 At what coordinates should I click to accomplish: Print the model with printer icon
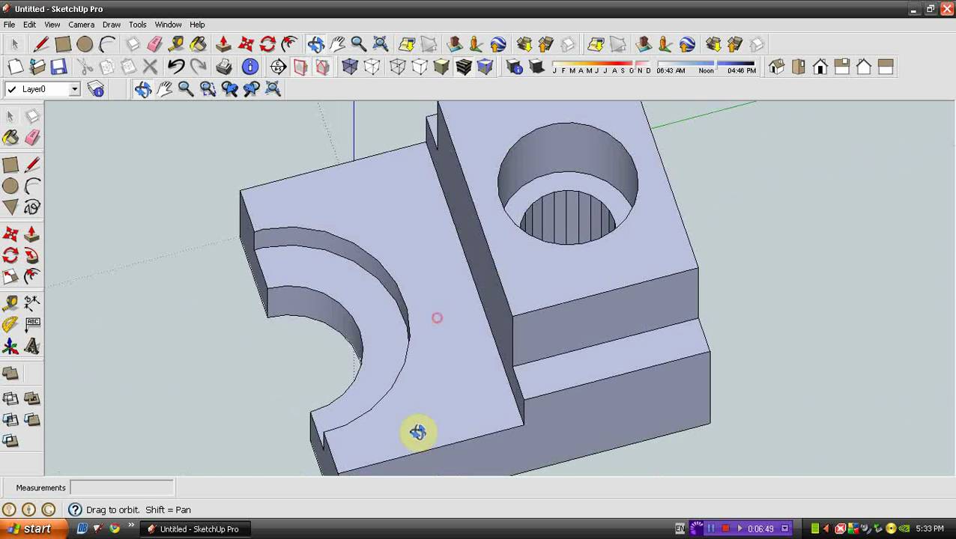[224, 67]
